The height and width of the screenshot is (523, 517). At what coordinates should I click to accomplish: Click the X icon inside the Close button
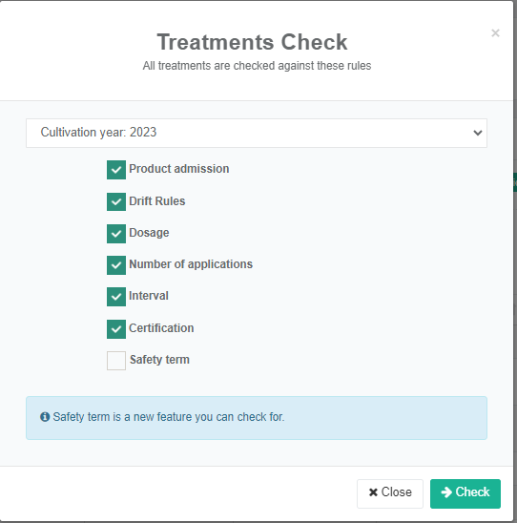click(373, 492)
